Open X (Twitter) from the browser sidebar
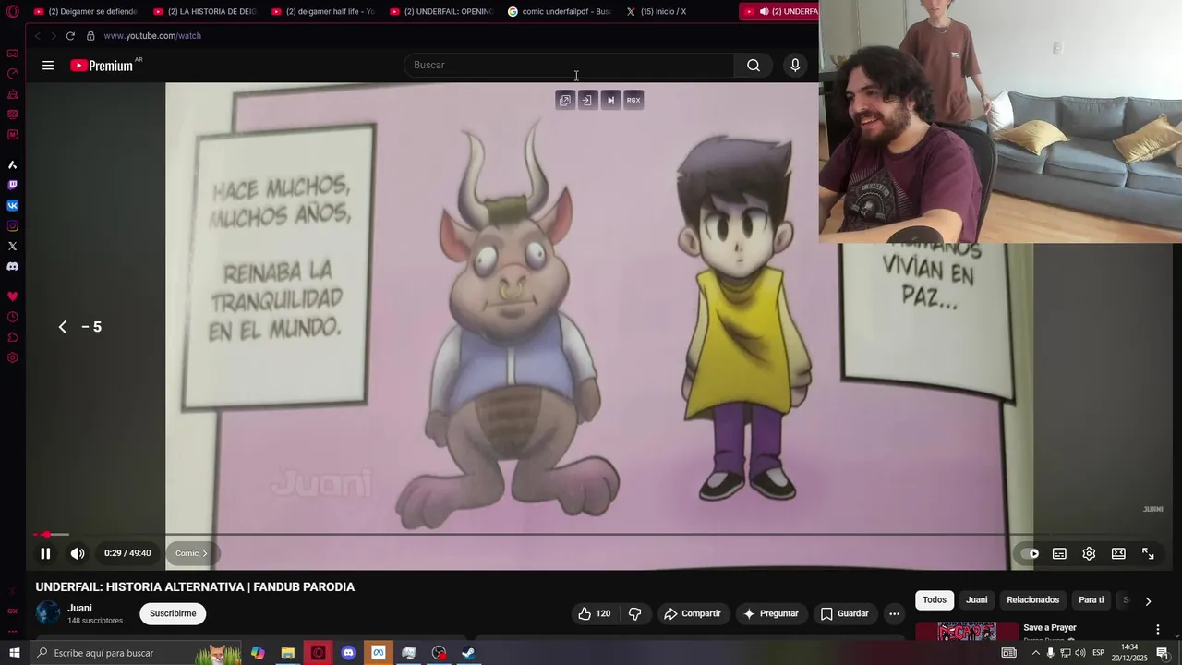 (12, 246)
